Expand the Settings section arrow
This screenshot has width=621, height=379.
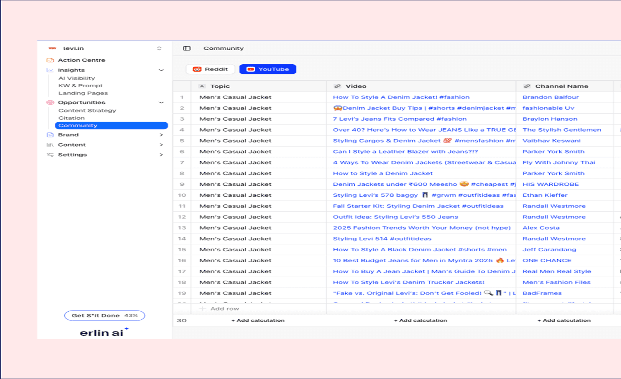coord(161,155)
